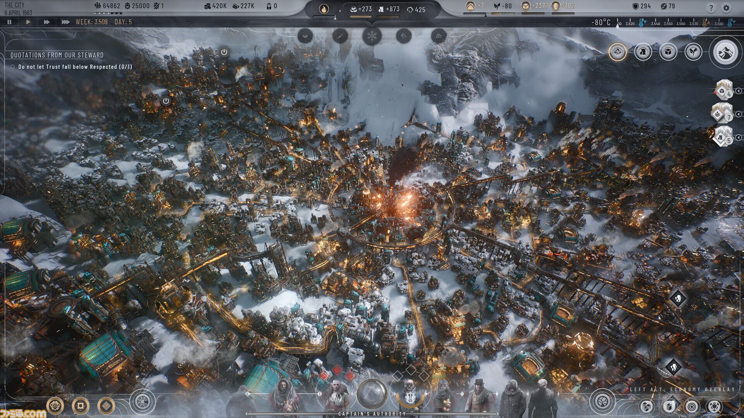Image resolution: width=744 pixels, height=418 pixels.
Task: Select the disease syringe problem icon
Action: 340,36
